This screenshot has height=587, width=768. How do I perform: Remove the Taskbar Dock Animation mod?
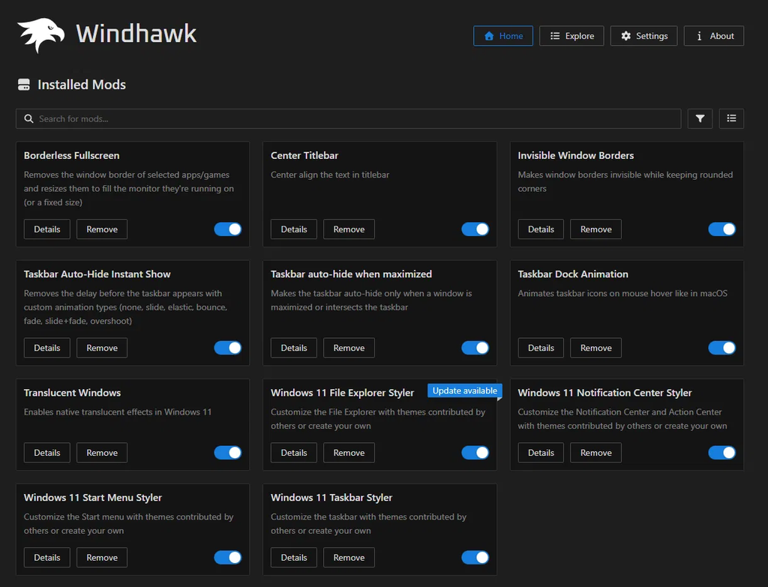tap(595, 348)
